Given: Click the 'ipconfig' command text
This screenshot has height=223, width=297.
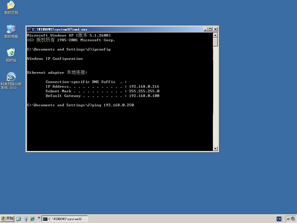Looking at the screenshot, I should [x=101, y=49].
